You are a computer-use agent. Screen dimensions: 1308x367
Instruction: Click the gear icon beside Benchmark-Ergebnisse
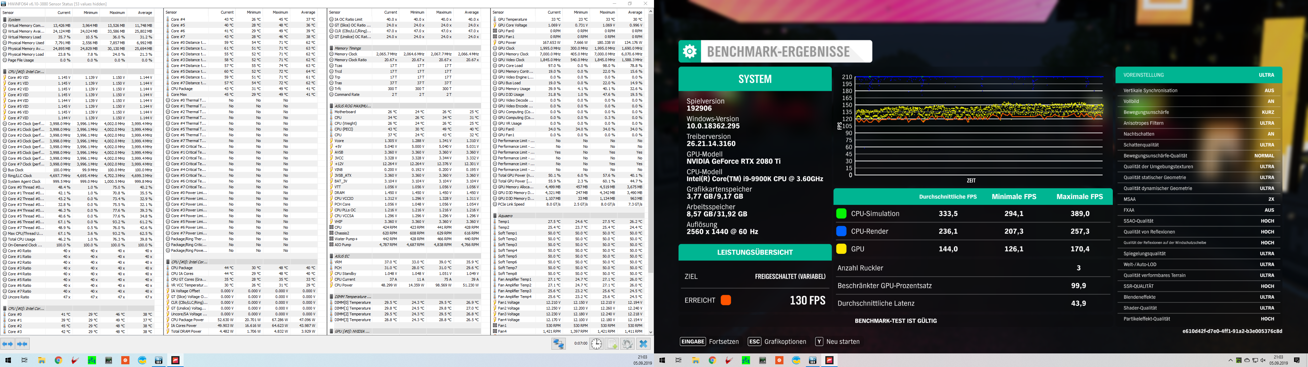[x=689, y=52]
